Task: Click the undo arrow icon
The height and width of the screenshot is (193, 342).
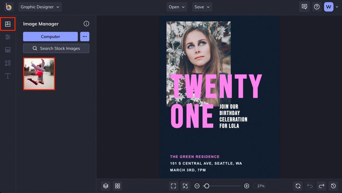Action: click(x=310, y=186)
